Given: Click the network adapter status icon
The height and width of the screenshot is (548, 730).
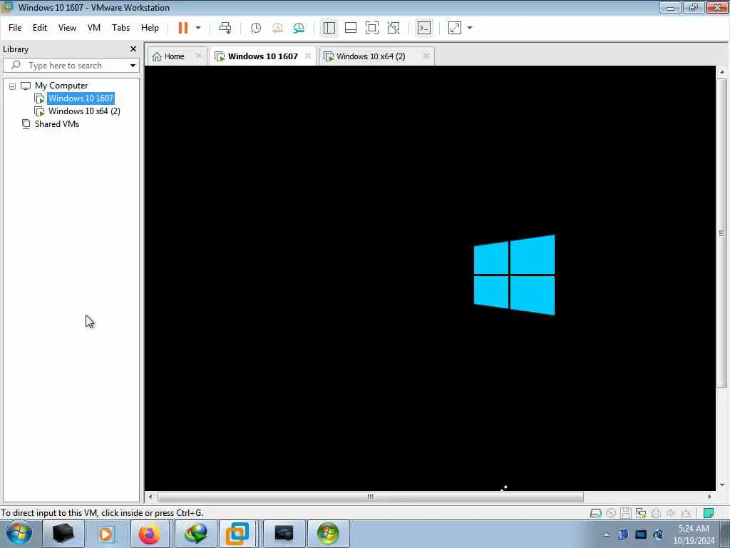Looking at the screenshot, I should 641,513.
